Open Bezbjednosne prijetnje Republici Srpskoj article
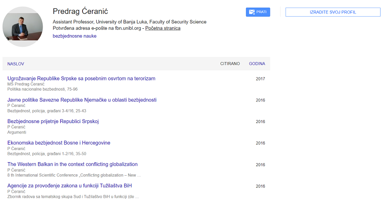This screenshot has width=381, height=199. [53, 121]
